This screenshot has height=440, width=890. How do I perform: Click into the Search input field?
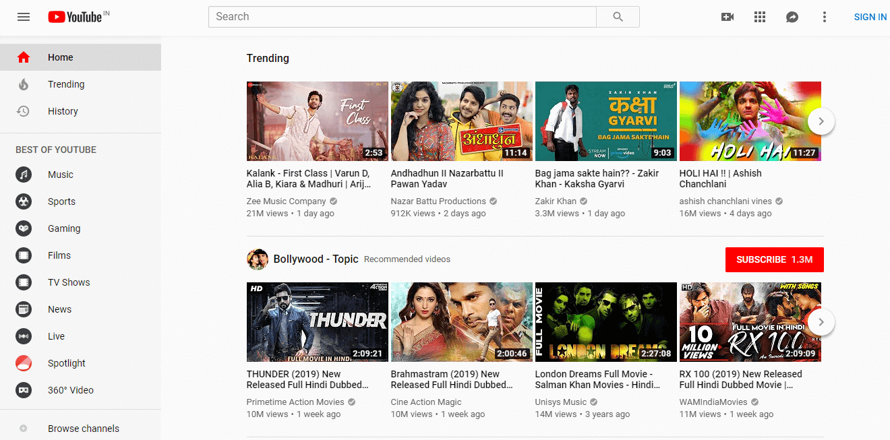coord(401,16)
